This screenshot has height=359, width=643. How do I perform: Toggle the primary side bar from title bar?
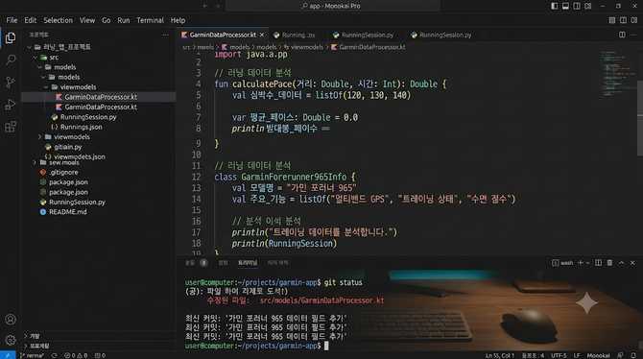(555, 6)
